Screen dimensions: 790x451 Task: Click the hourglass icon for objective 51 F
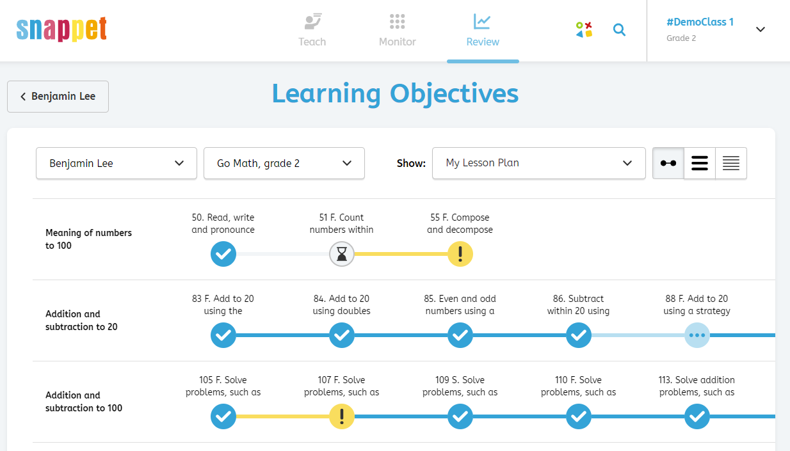pos(342,254)
